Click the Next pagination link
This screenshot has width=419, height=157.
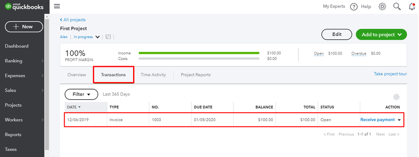(380, 134)
